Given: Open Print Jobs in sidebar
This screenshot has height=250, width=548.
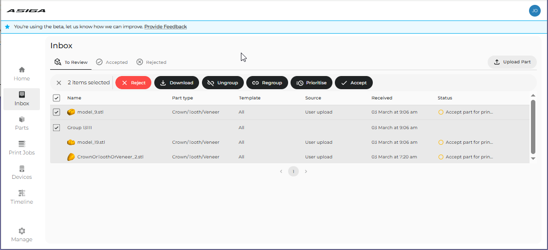Looking at the screenshot, I should (22, 148).
